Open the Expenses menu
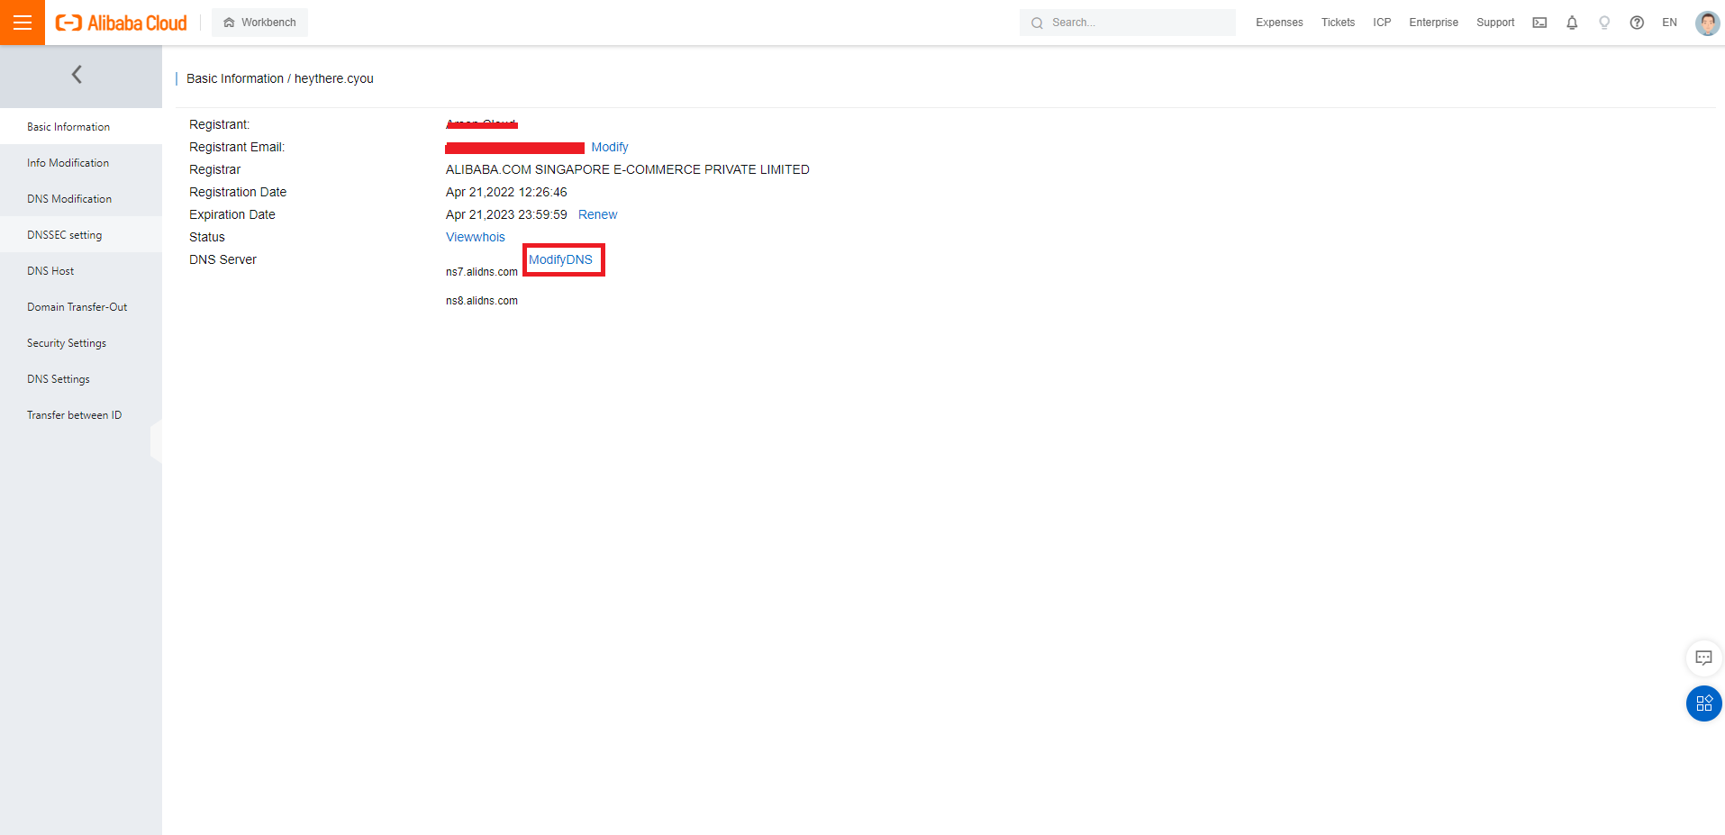The height and width of the screenshot is (835, 1725). coord(1279,23)
